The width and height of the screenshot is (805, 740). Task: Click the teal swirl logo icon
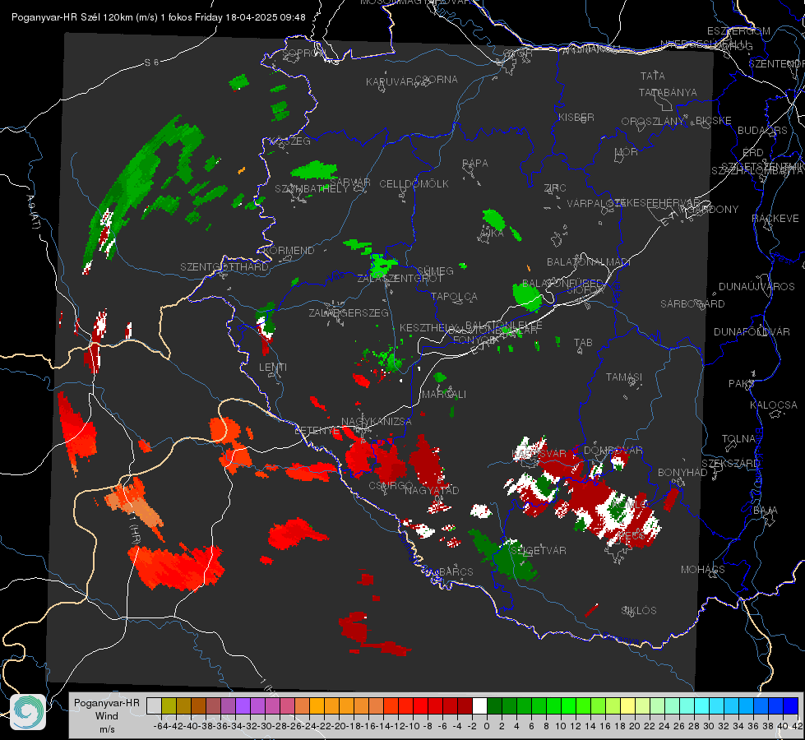(x=28, y=712)
